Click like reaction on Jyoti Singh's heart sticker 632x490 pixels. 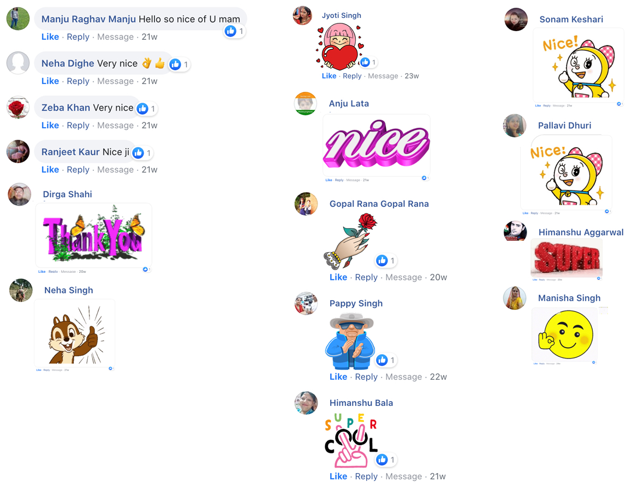(365, 62)
